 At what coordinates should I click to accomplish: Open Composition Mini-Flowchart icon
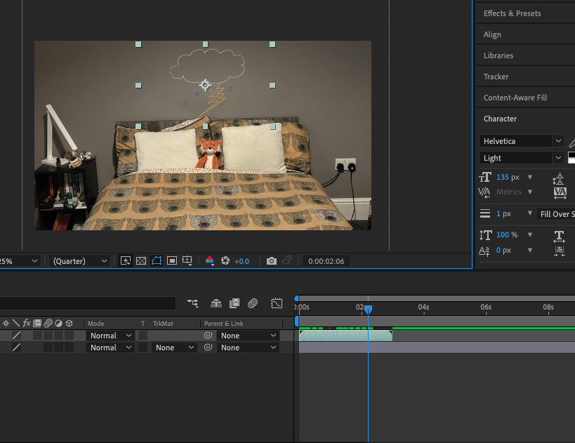pos(192,303)
